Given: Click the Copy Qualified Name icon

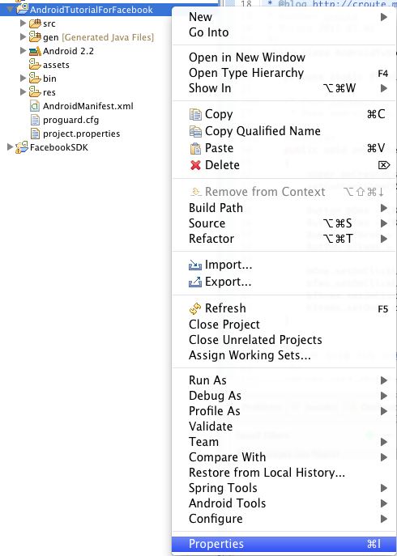Looking at the screenshot, I should coord(195,131).
